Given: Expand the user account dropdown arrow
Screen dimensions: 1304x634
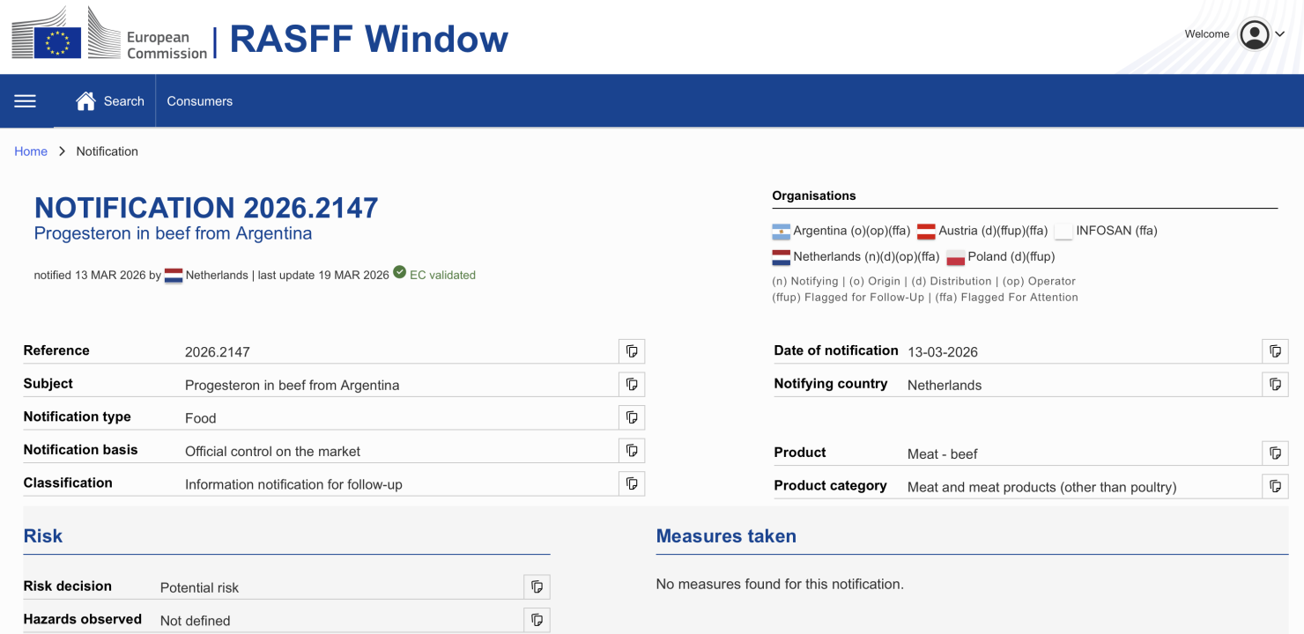Looking at the screenshot, I should tap(1280, 34).
